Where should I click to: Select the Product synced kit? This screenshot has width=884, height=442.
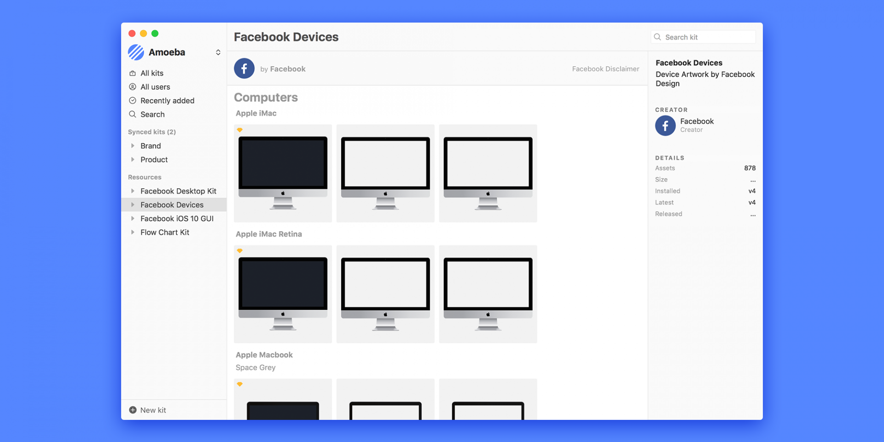(154, 160)
